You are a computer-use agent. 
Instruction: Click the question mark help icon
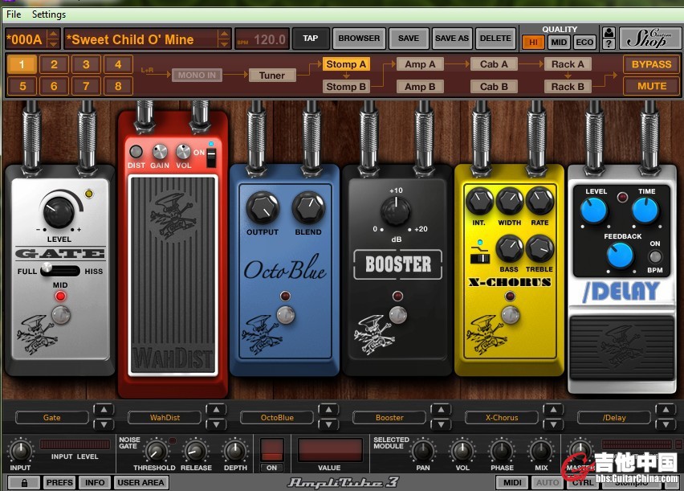[609, 43]
